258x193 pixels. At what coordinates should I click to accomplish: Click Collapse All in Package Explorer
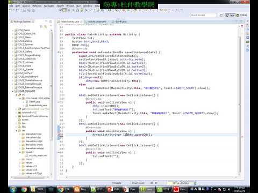(41, 27)
